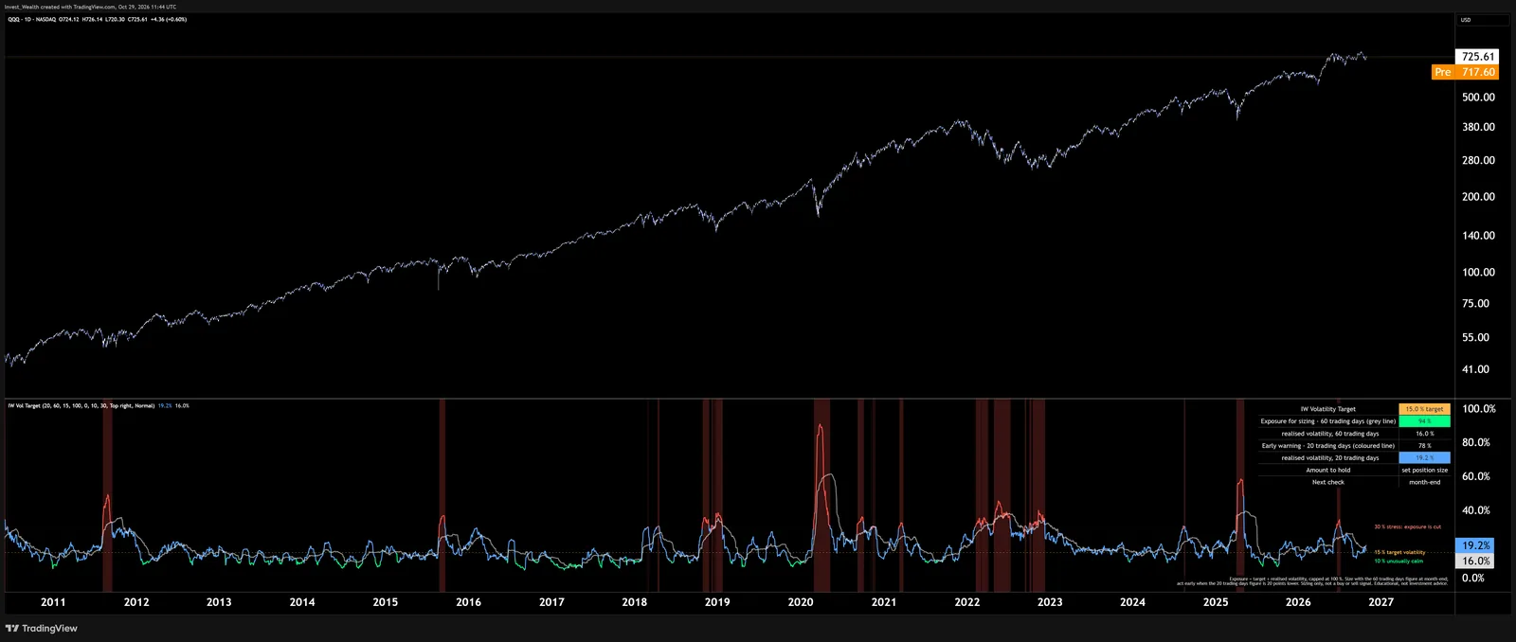1516x642 pixels.
Task: Click the 2025 time axis label
Action: pyautogui.click(x=1216, y=602)
